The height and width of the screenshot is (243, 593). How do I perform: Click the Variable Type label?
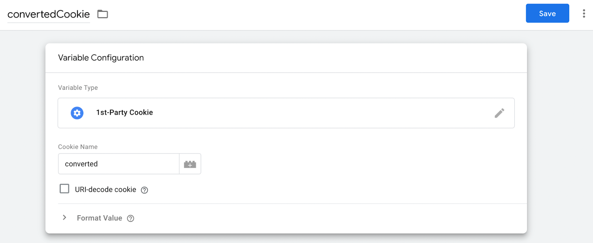click(78, 88)
